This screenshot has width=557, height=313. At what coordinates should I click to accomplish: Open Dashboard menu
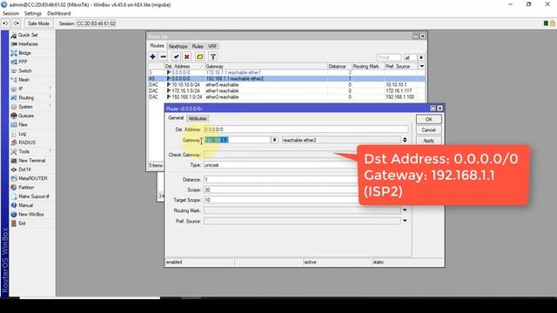click(59, 14)
